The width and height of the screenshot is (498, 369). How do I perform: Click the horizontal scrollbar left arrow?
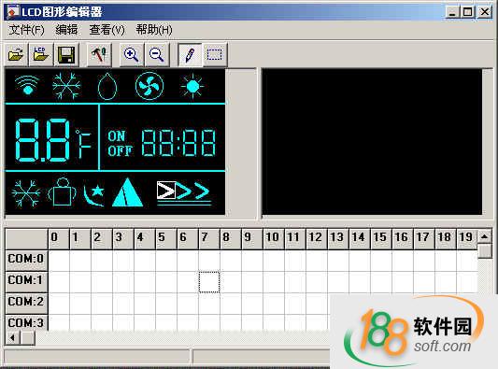coord(13,337)
